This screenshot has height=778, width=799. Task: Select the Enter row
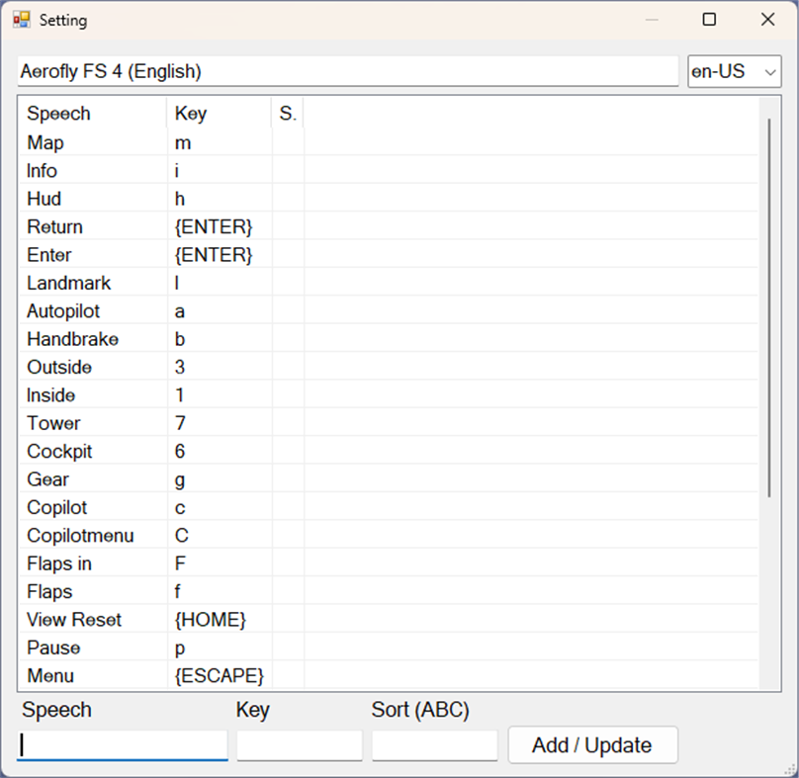pos(389,255)
